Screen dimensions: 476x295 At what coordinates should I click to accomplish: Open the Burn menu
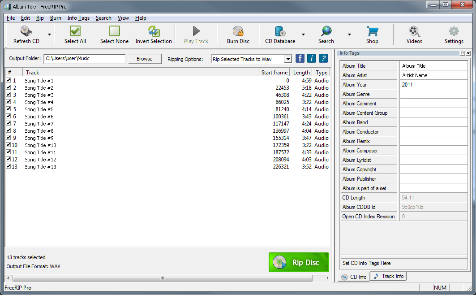coord(56,18)
